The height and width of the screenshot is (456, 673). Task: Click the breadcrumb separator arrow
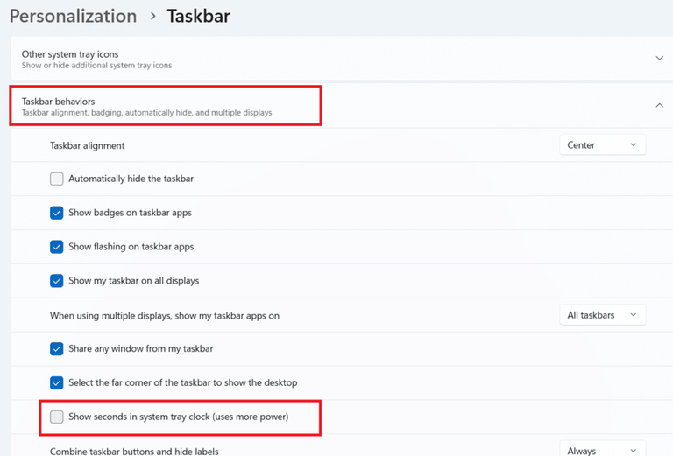point(152,17)
